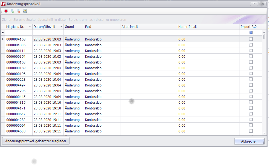
Task: Check Import 3.2 box for member 0000004306
Action: point(251,45)
